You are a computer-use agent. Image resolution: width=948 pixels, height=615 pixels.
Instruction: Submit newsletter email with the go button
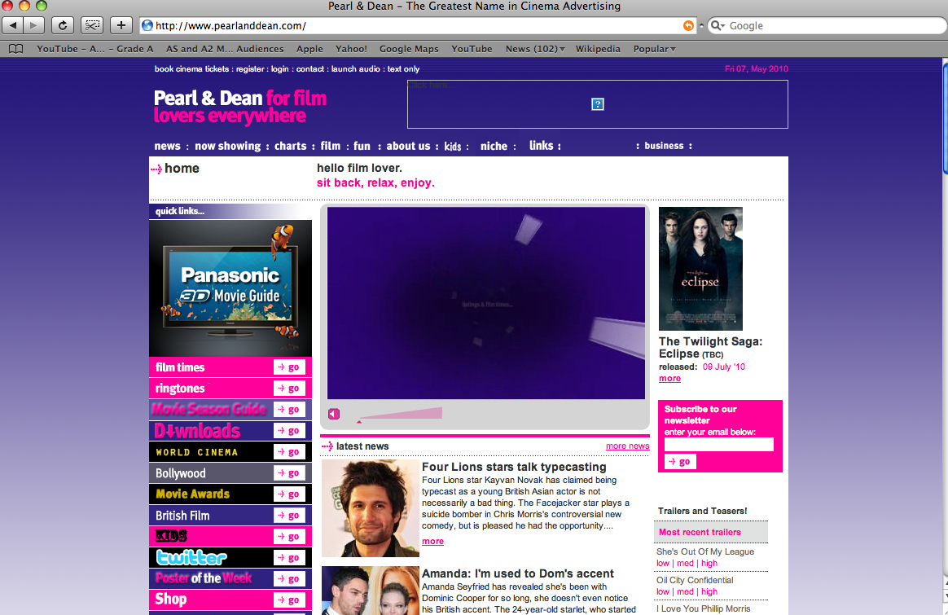click(x=680, y=461)
